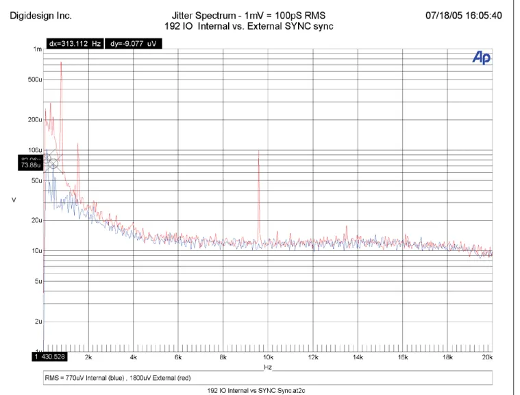Click the small red peak near 13.5k

pyautogui.click(x=347, y=232)
